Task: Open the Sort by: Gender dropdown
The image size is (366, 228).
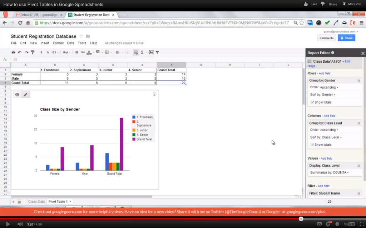Action: (323, 95)
